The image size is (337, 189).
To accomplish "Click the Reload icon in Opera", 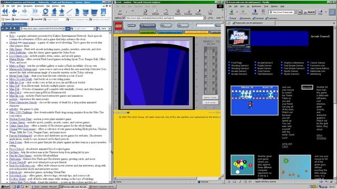I will (45, 12).
